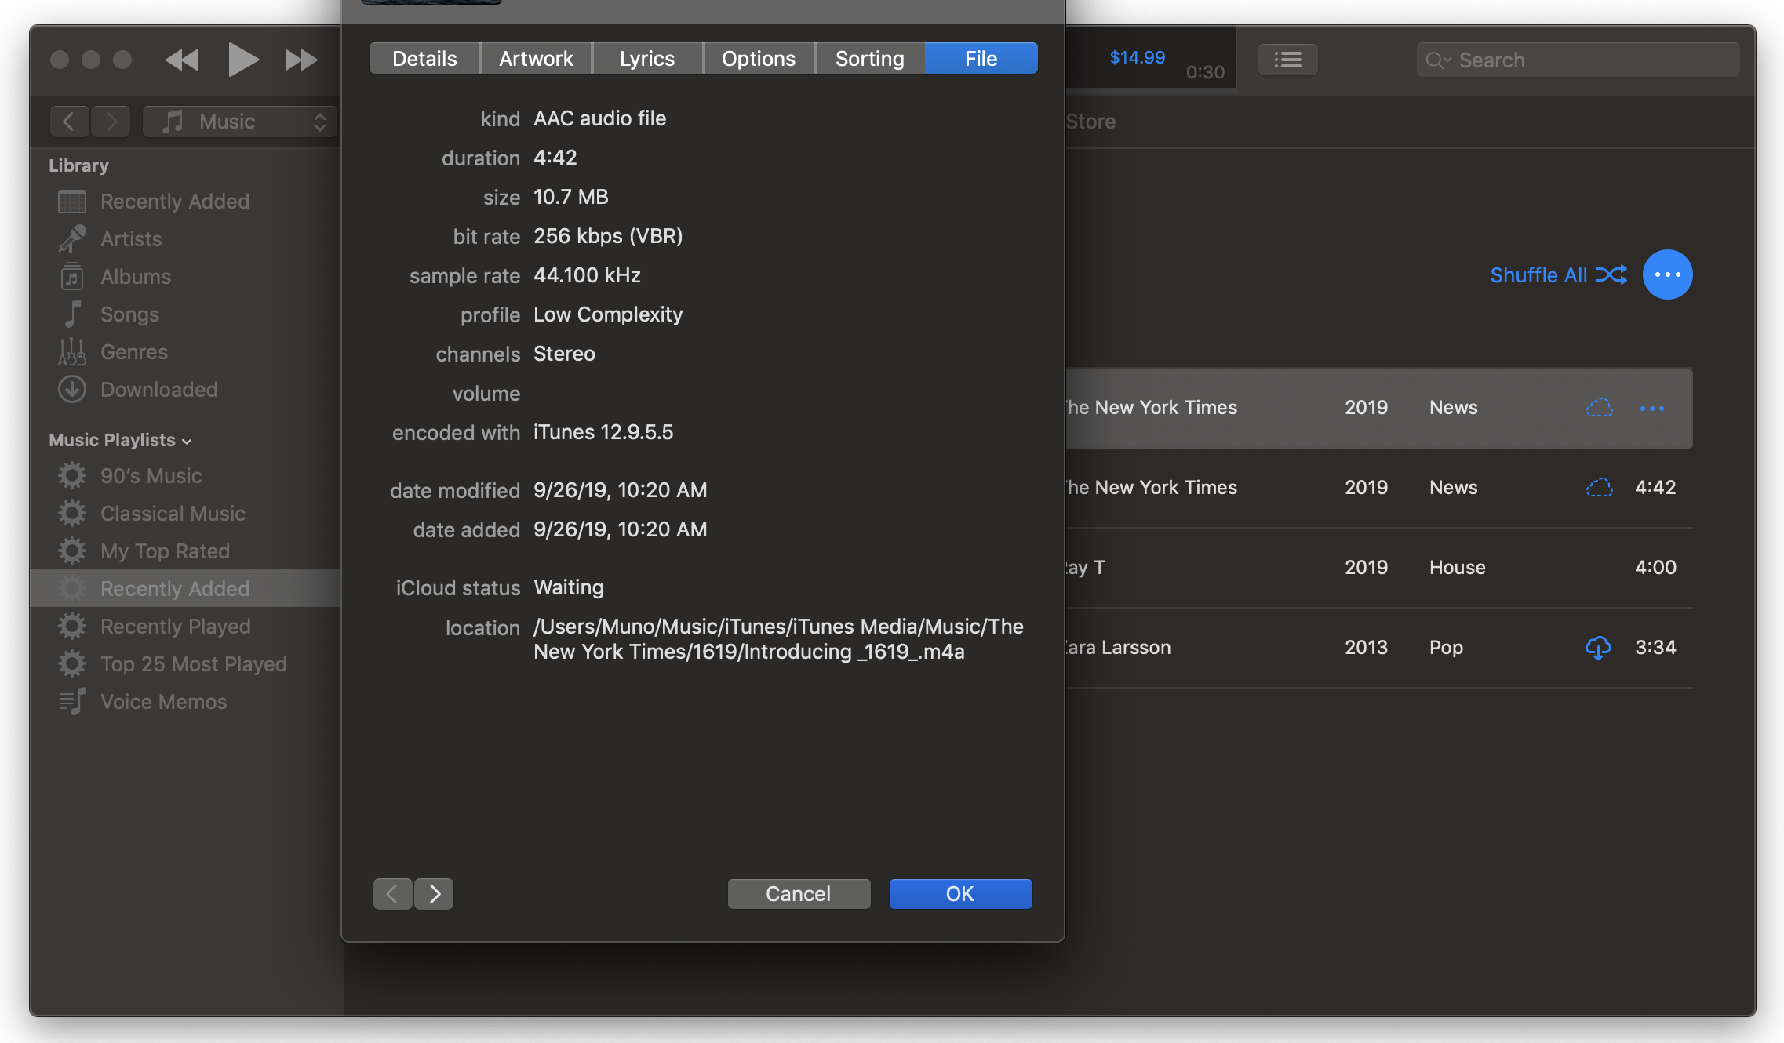1784x1043 pixels.
Task: Open the Music media picker dropdown
Action: [241, 122]
